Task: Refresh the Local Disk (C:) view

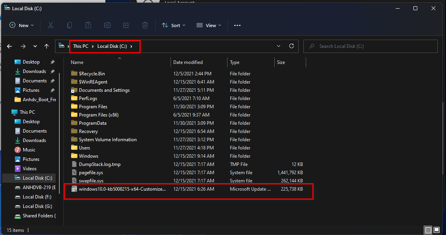Action: tap(292, 46)
